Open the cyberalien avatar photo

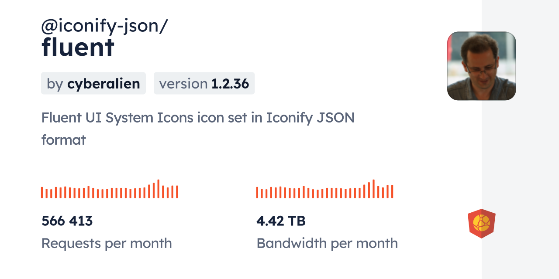pyautogui.click(x=481, y=66)
